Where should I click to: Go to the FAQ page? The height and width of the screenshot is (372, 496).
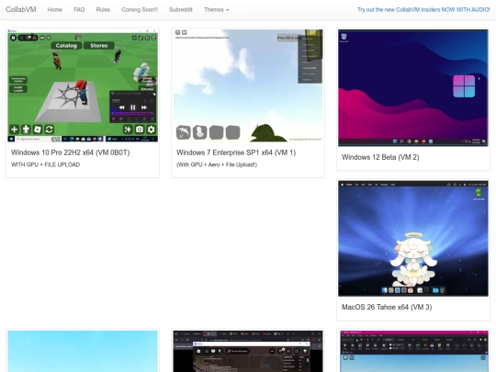tap(79, 9)
